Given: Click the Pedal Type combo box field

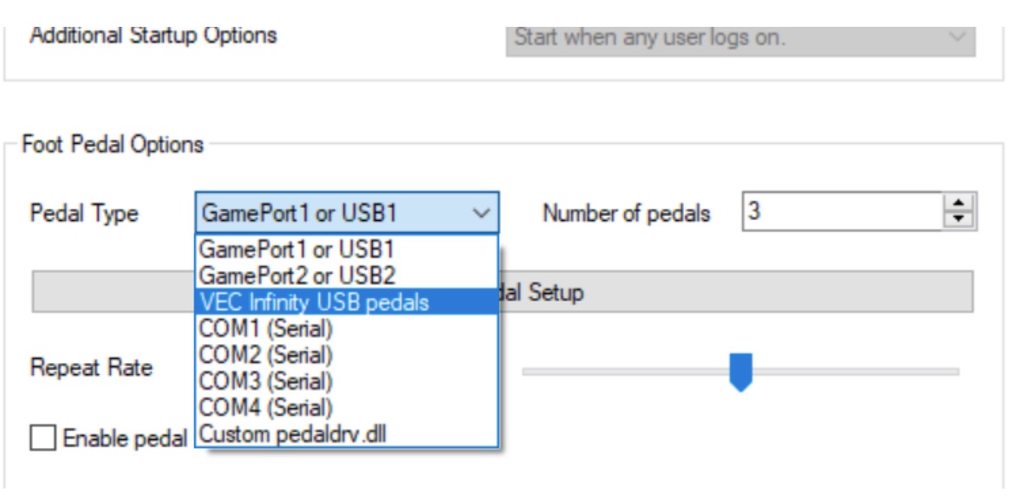Looking at the screenshot, I should coord(334,213).
